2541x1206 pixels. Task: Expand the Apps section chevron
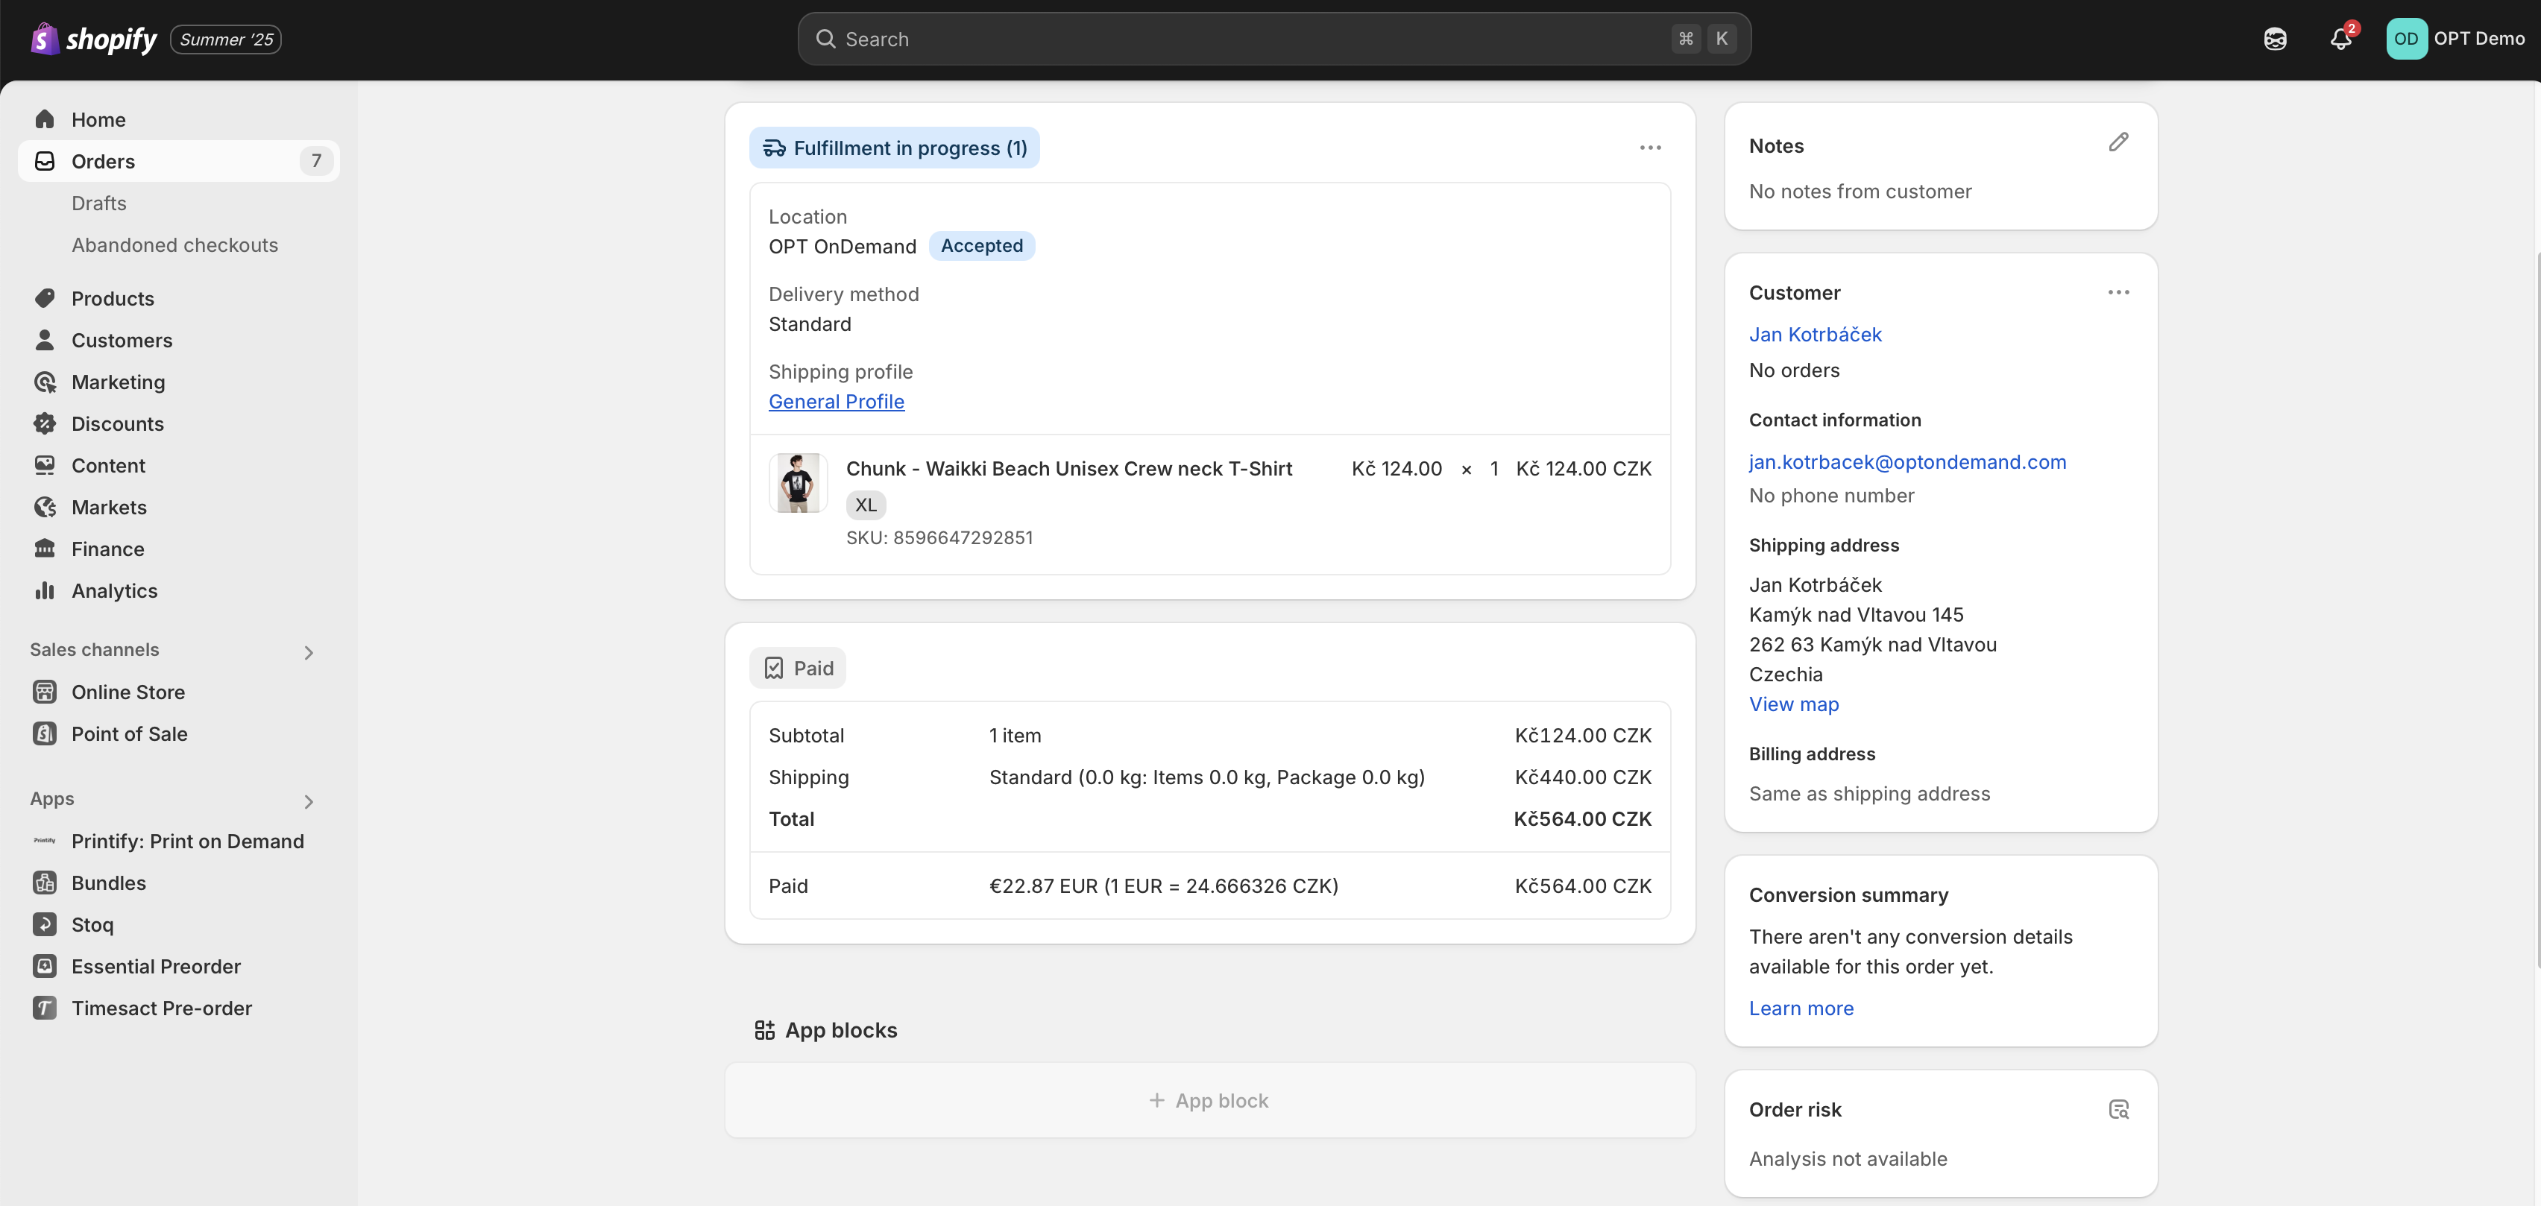[x=308, y=801]
